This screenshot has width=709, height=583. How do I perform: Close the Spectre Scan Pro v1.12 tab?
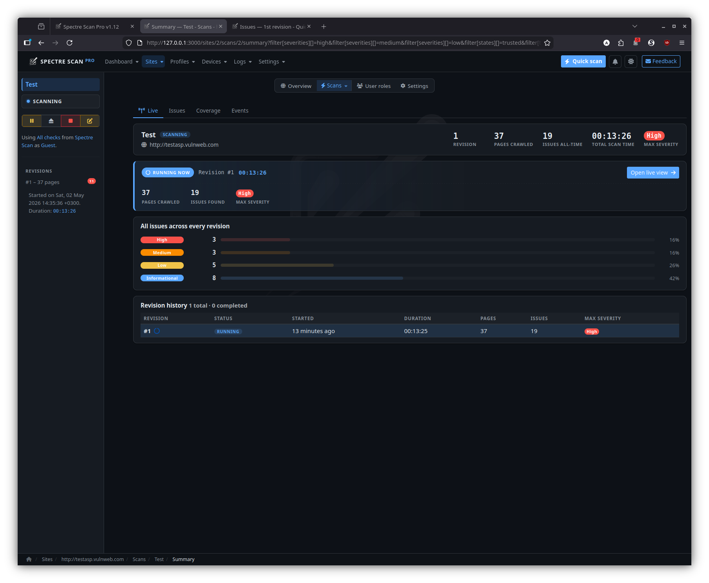132,26
